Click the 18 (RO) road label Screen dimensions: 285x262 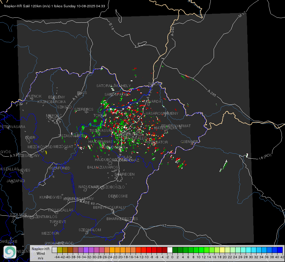point(265,157)
